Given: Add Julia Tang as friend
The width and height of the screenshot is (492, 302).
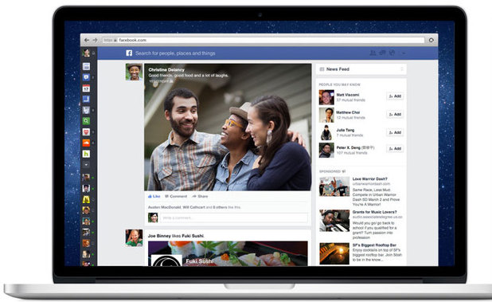Looking at the screenshot, I should pyautogui.click(x=395, y=132).
